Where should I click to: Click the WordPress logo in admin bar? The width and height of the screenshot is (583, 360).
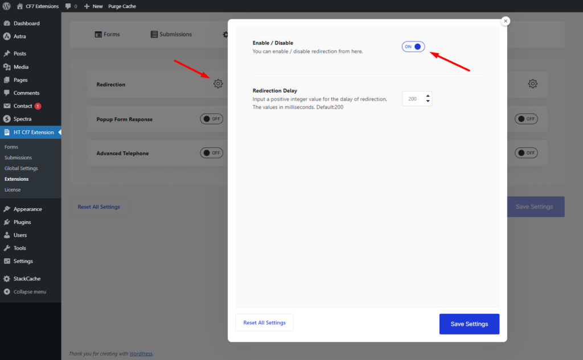(x=7, y=6)
